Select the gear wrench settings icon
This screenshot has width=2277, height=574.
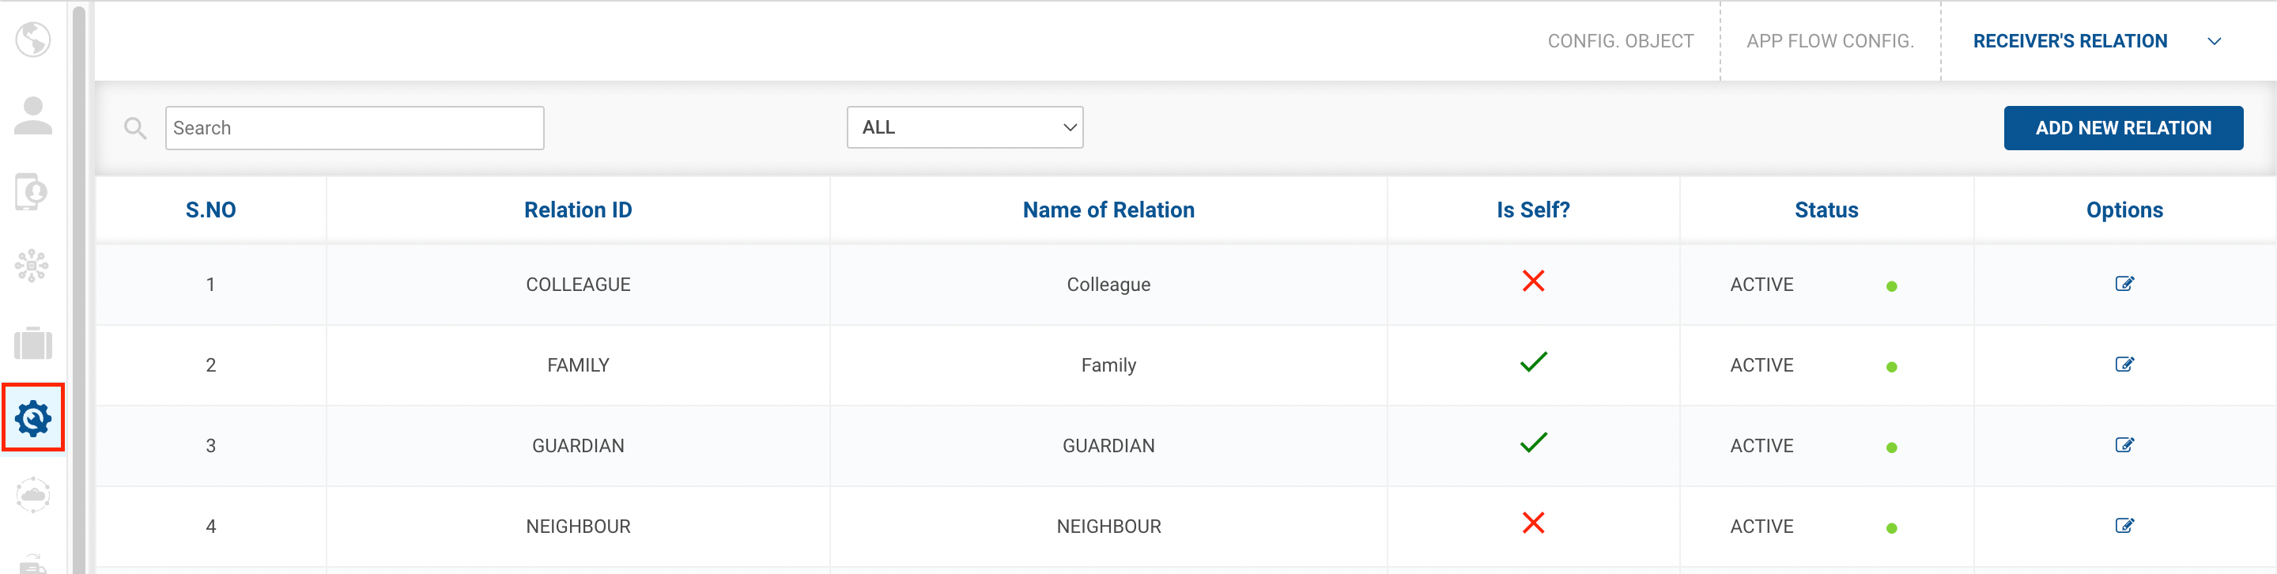[32, 418]
